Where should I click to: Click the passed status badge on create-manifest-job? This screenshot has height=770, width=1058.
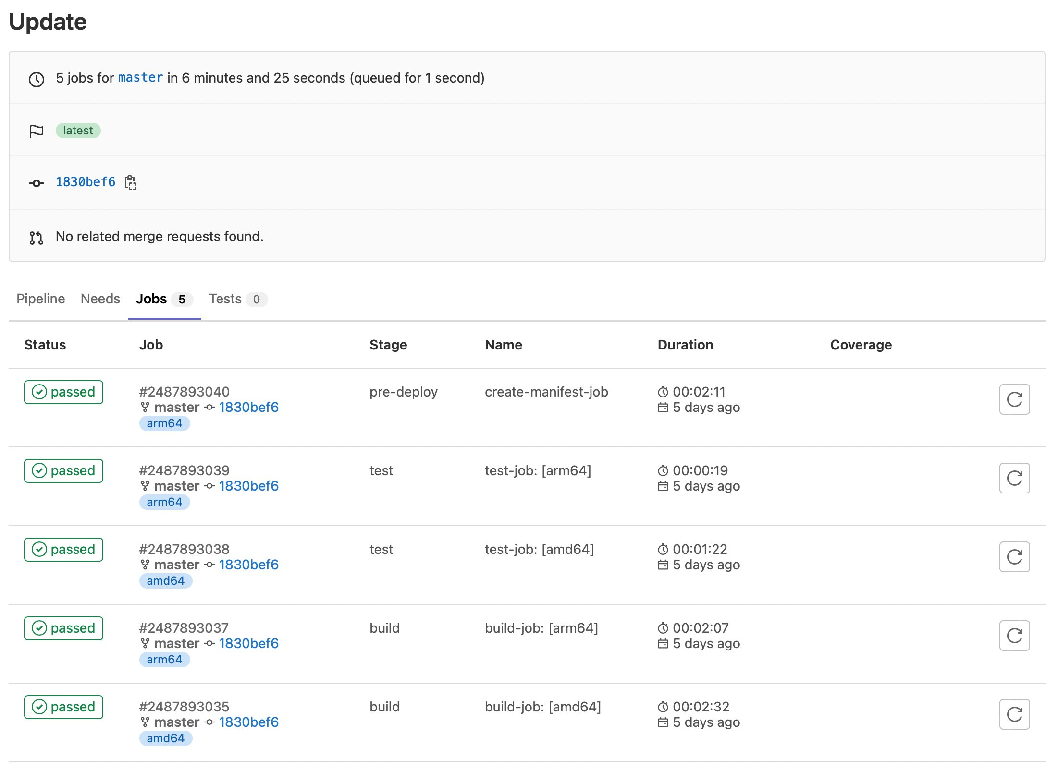(x=63, y=392)
